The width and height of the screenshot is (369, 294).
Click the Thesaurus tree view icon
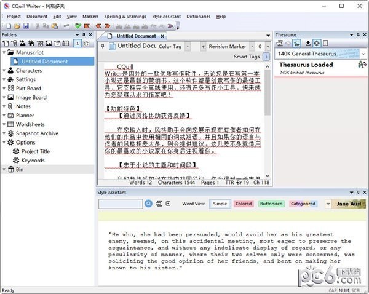[x=280, y=43]
